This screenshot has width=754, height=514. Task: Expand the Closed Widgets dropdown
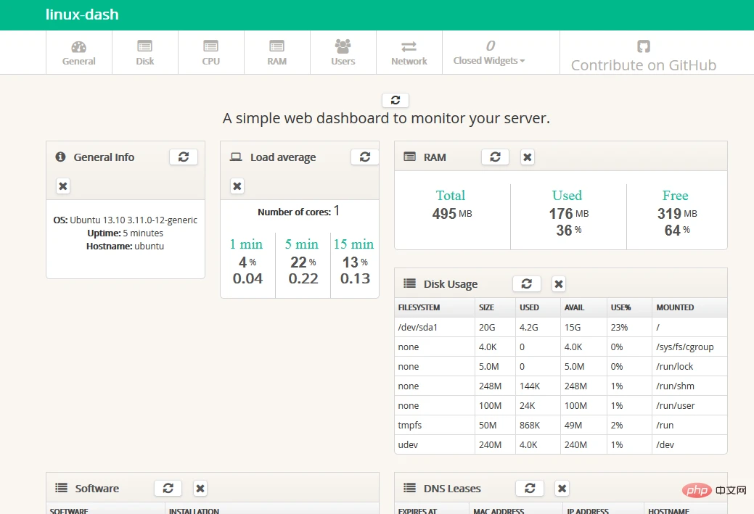(x=489, y=53)
